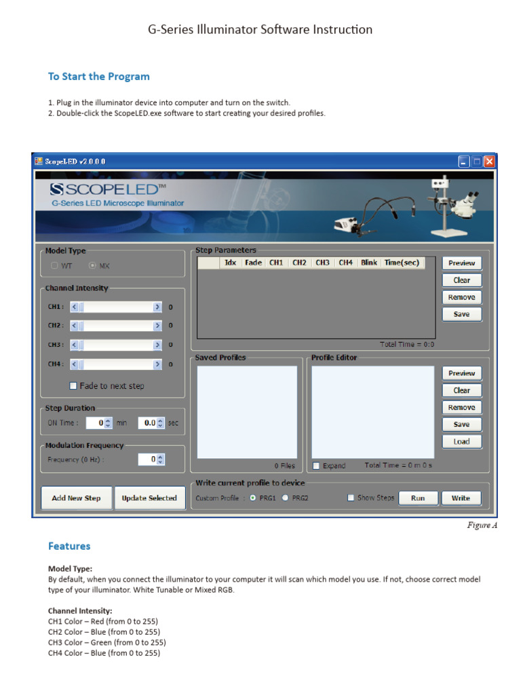Click the '0 Files' label
Viewport: 521px width, 695px height.
pyautogui.click(x=284, y=466)
